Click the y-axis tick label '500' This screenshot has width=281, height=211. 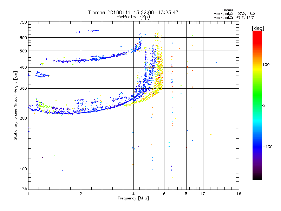coord(23,51)
